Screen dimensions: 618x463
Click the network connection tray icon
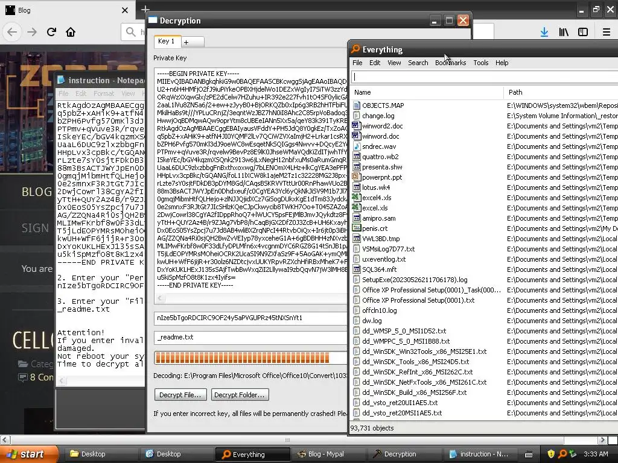tap(573, 454)
